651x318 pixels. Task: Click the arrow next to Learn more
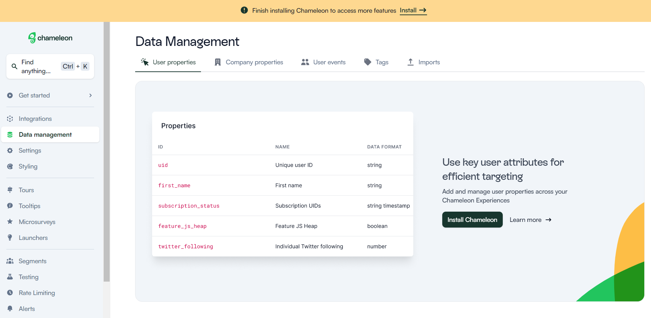coord(548,220)
